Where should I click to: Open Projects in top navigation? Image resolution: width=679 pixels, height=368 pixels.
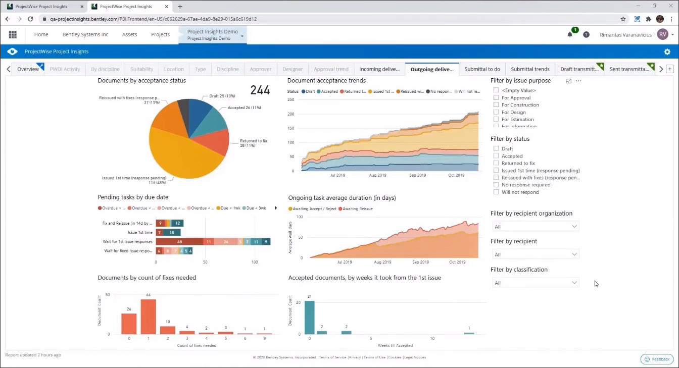pyautogui.click(x=160, y=35)
